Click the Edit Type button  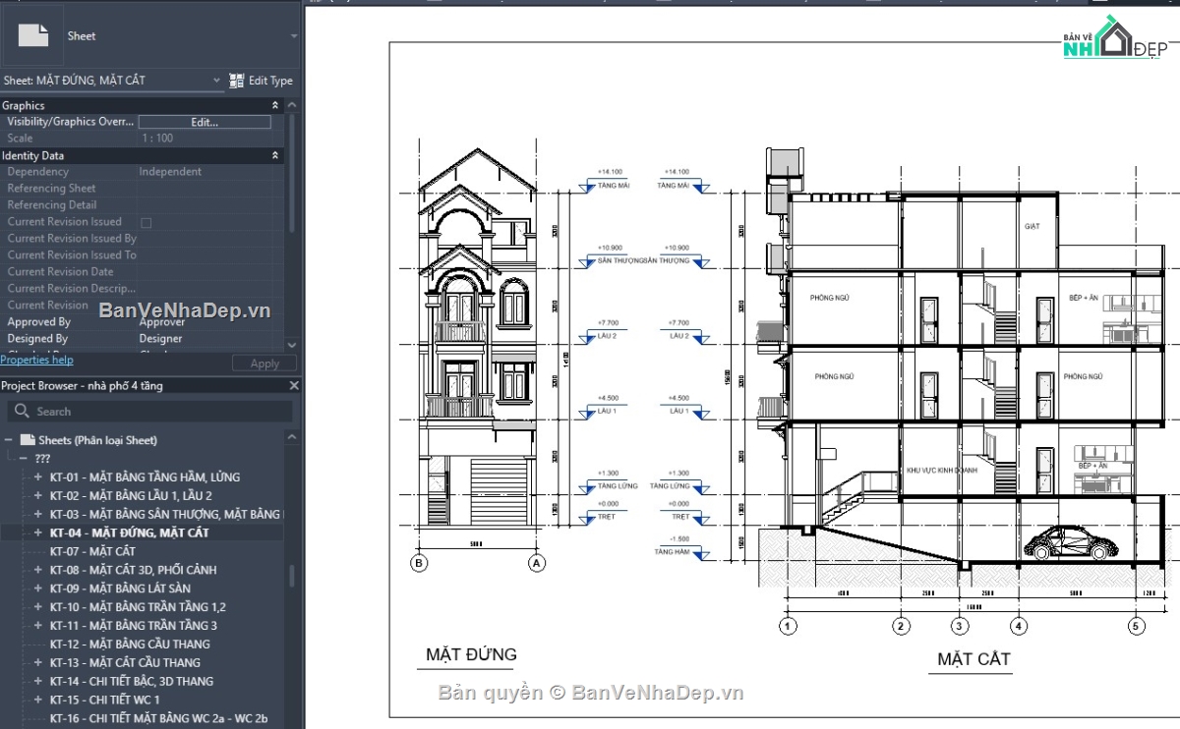click(262, 81)
